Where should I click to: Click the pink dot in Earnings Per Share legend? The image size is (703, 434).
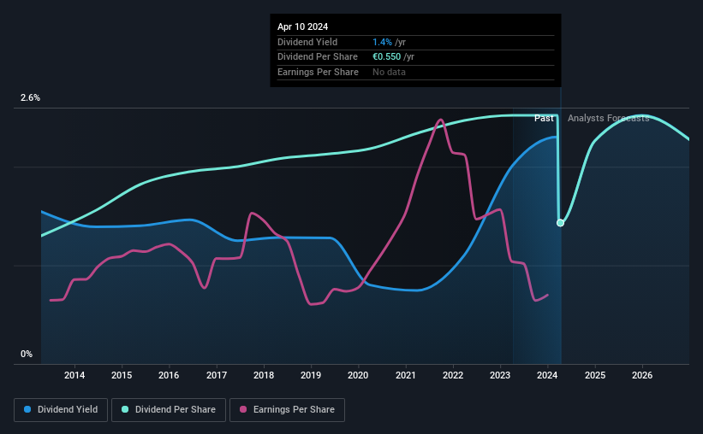(x=243, y=409)
